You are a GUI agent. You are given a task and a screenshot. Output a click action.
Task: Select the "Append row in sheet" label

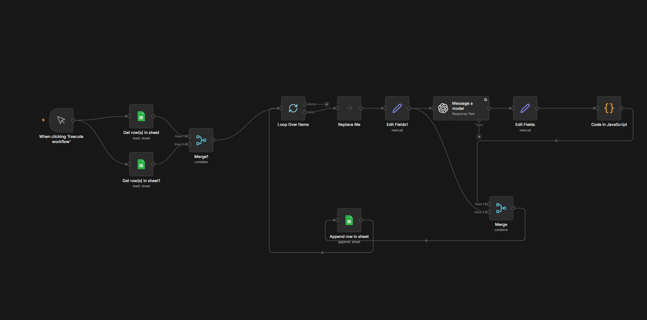point(349,236)
